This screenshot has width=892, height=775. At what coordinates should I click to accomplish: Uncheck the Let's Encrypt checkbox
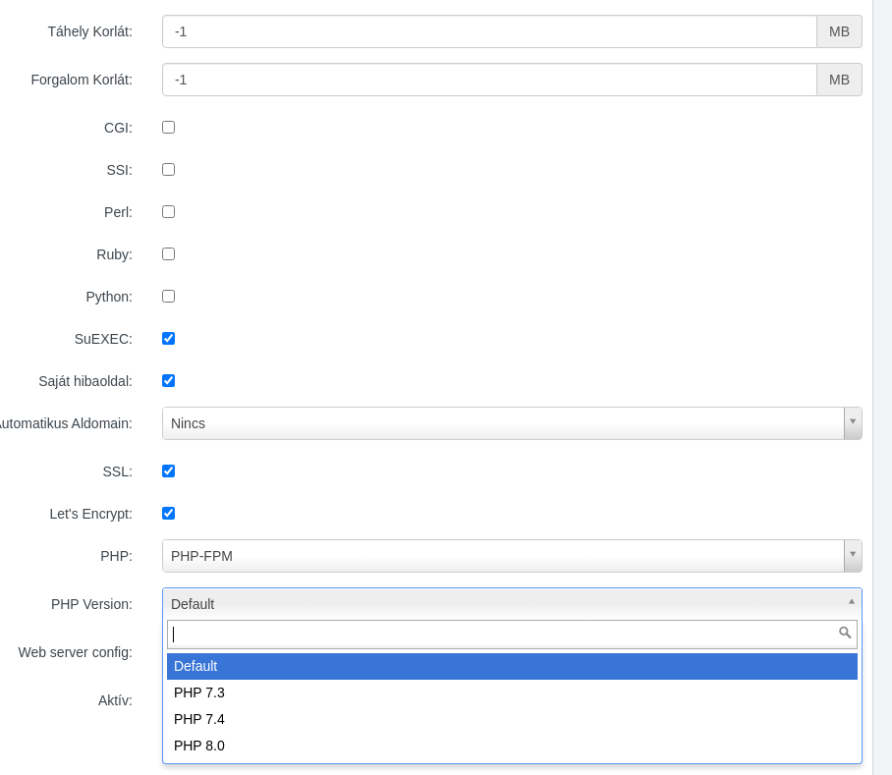tap(168, 514)
